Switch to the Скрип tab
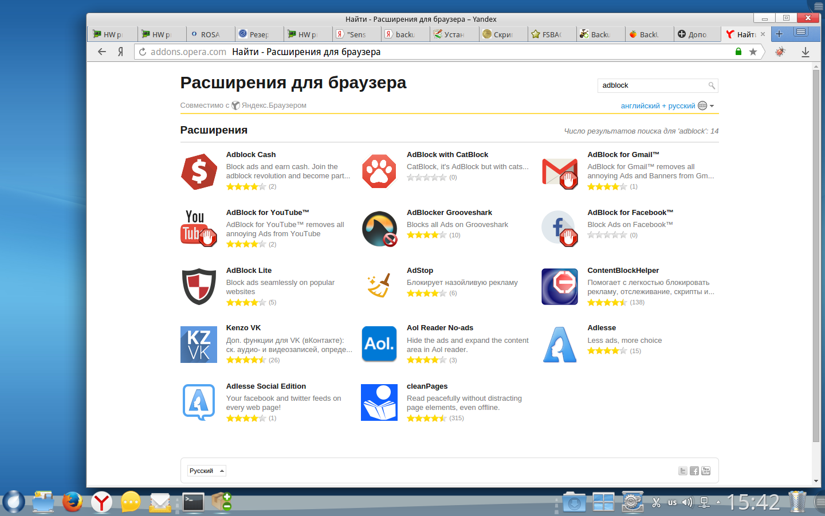 point(502,34)
